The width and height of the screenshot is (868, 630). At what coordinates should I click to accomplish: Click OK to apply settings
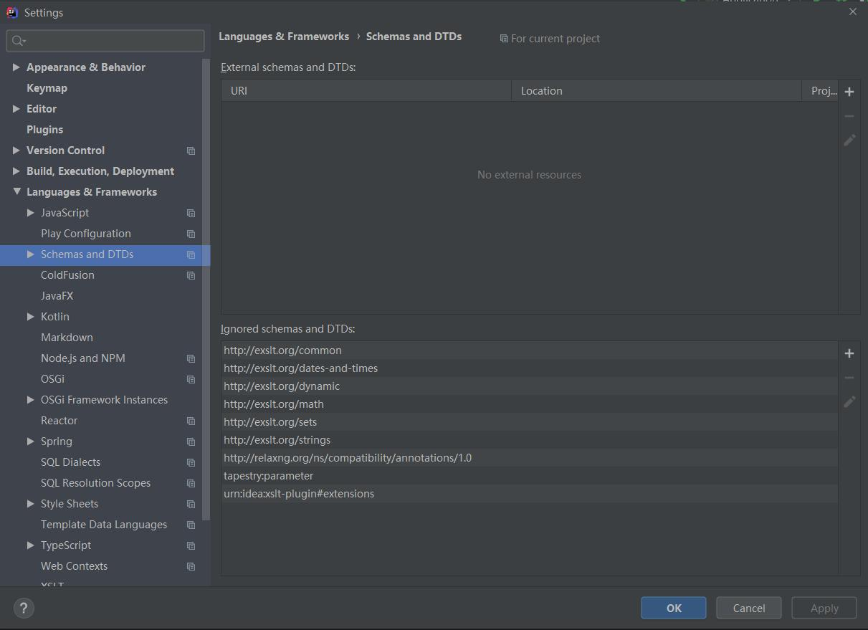(672, 608)
